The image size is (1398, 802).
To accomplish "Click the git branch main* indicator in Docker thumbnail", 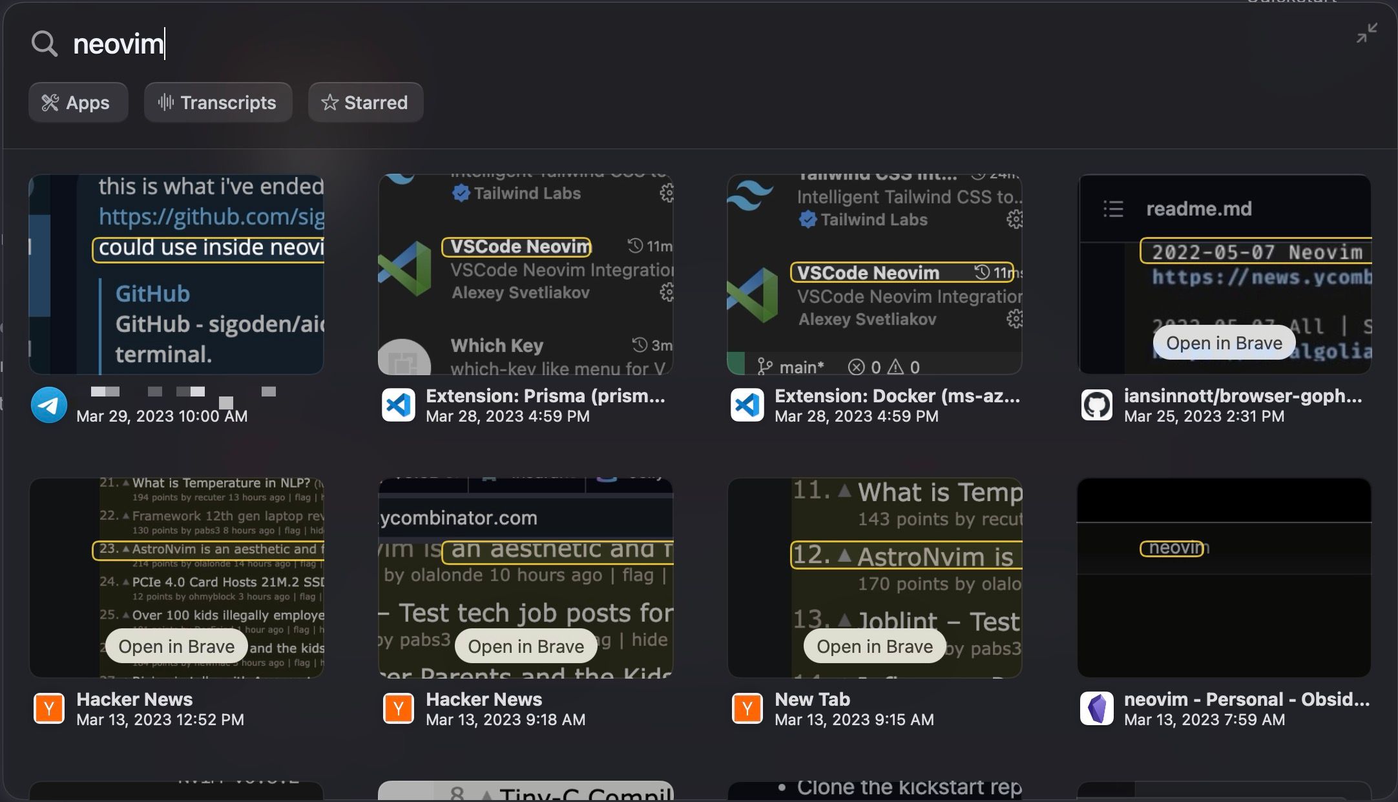I will pyautogui.click(x=790, y=367).
